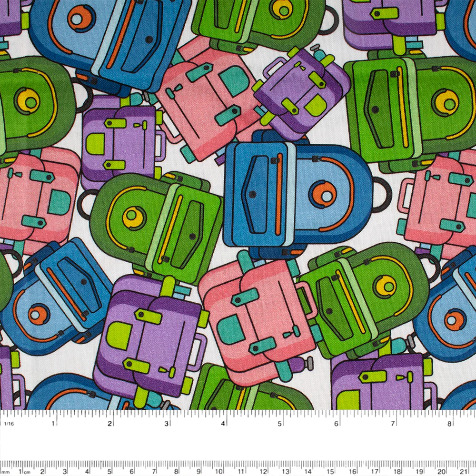Select the number 10 on the centimeter ruler
Image resolution: width=476 pixels, height=476 pixels.
point(218,471)
